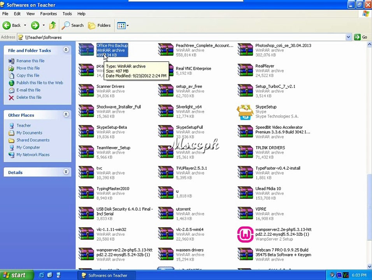Viewport: 372px width, 280px height.
Task: Click the green Forward arrow button
Action: (35, 25)
